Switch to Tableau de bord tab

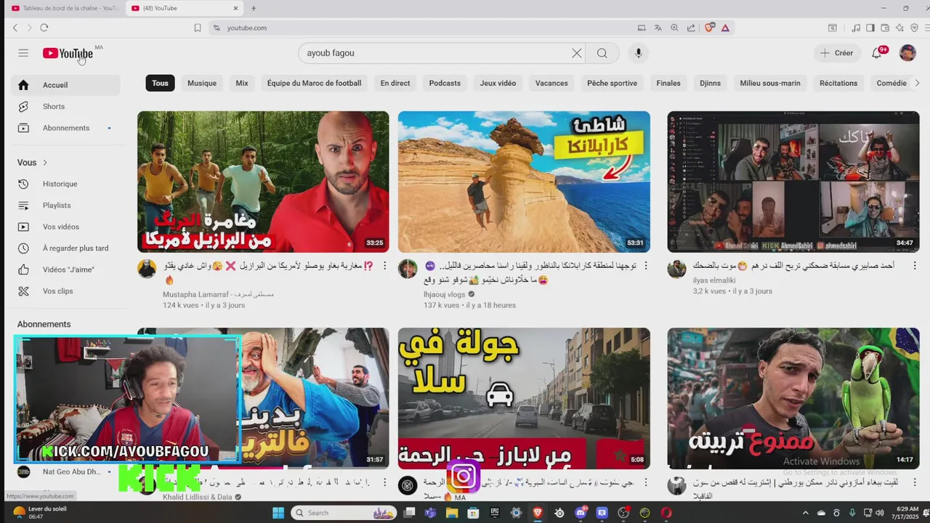click(64, 8)
